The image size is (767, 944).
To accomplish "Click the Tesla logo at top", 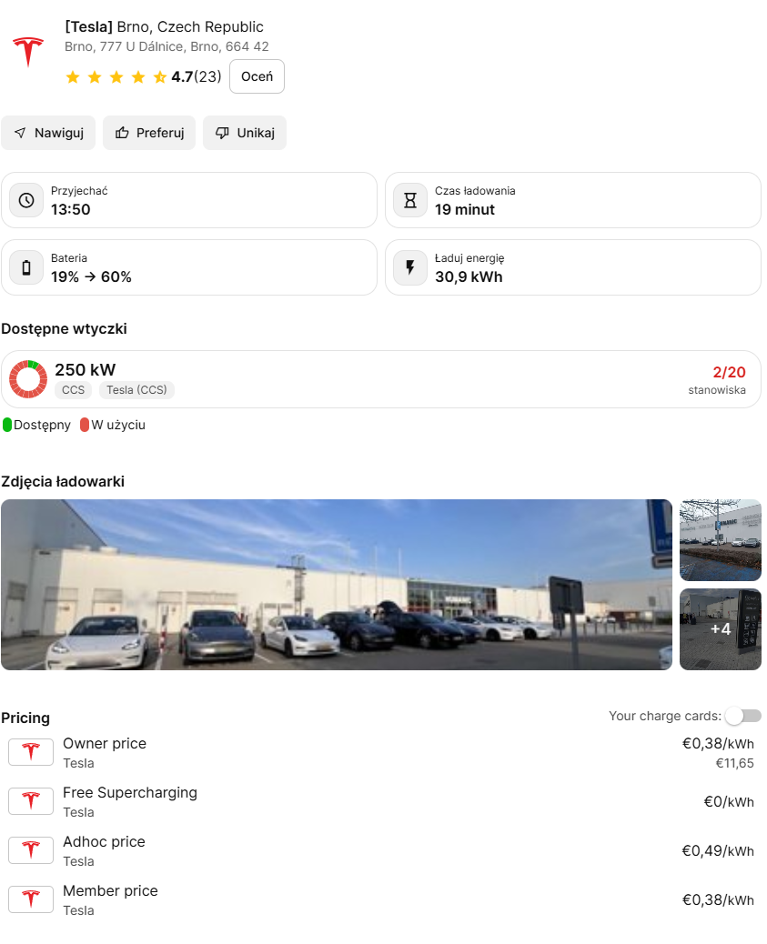I will [28, 52].
